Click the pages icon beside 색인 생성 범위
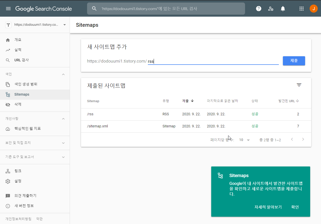The width and height of the screenshot is (321, 224). pyautogui.click(x=8, y=84)
